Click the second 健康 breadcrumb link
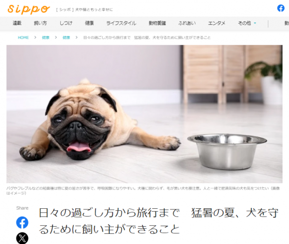This screenshot has height=244, width=289. point(66,38)
